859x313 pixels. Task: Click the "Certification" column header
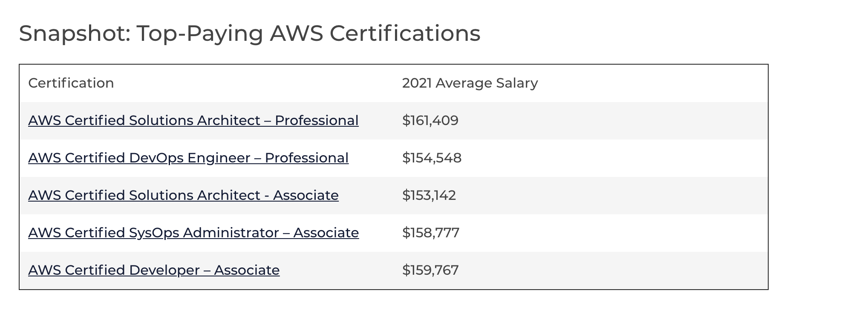(71, 83)
